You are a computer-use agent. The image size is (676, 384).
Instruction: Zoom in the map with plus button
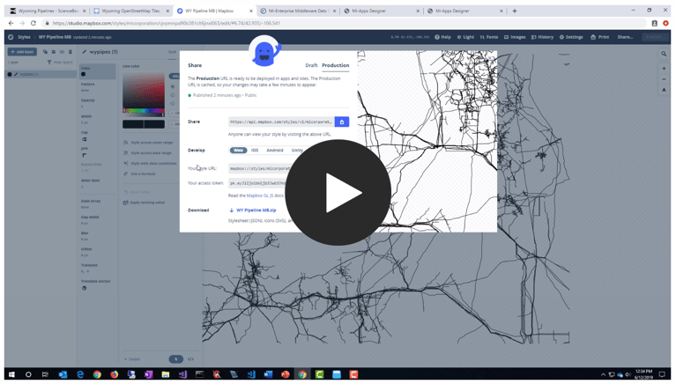664,69
